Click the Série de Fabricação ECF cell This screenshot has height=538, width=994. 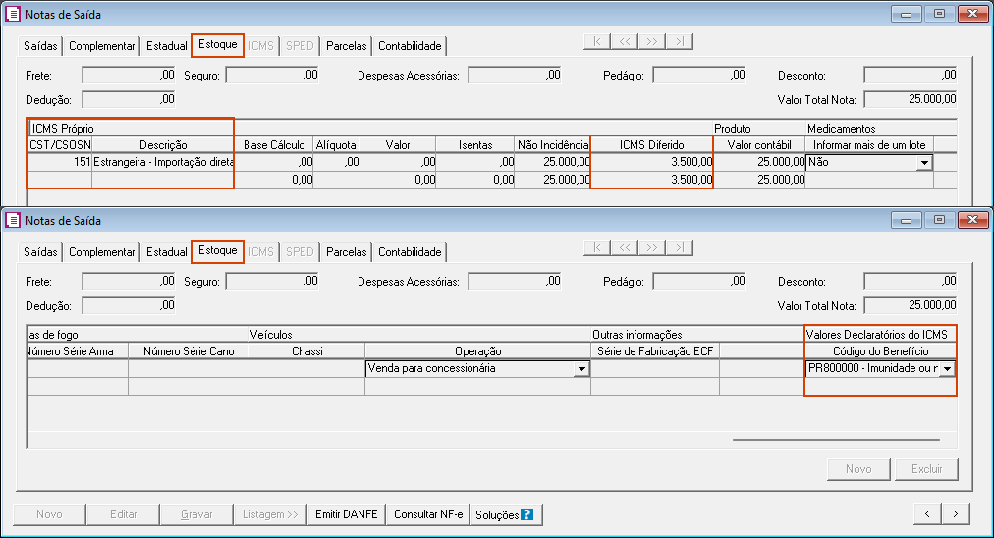(x=654, y=369)
